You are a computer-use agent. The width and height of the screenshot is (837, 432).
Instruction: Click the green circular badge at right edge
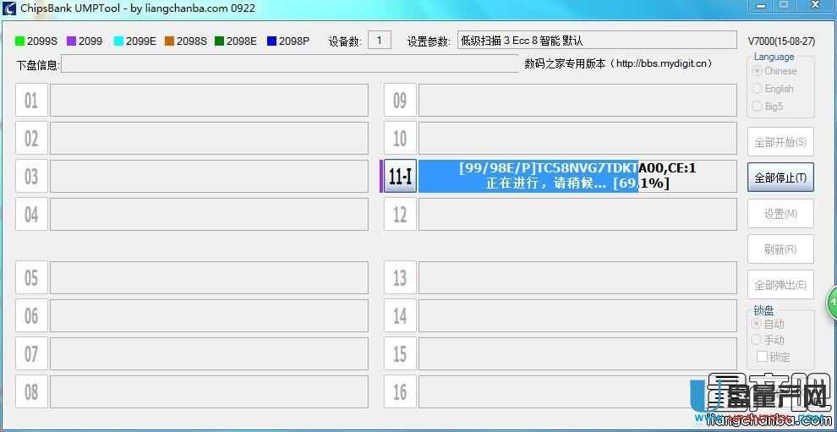point(832,303)
